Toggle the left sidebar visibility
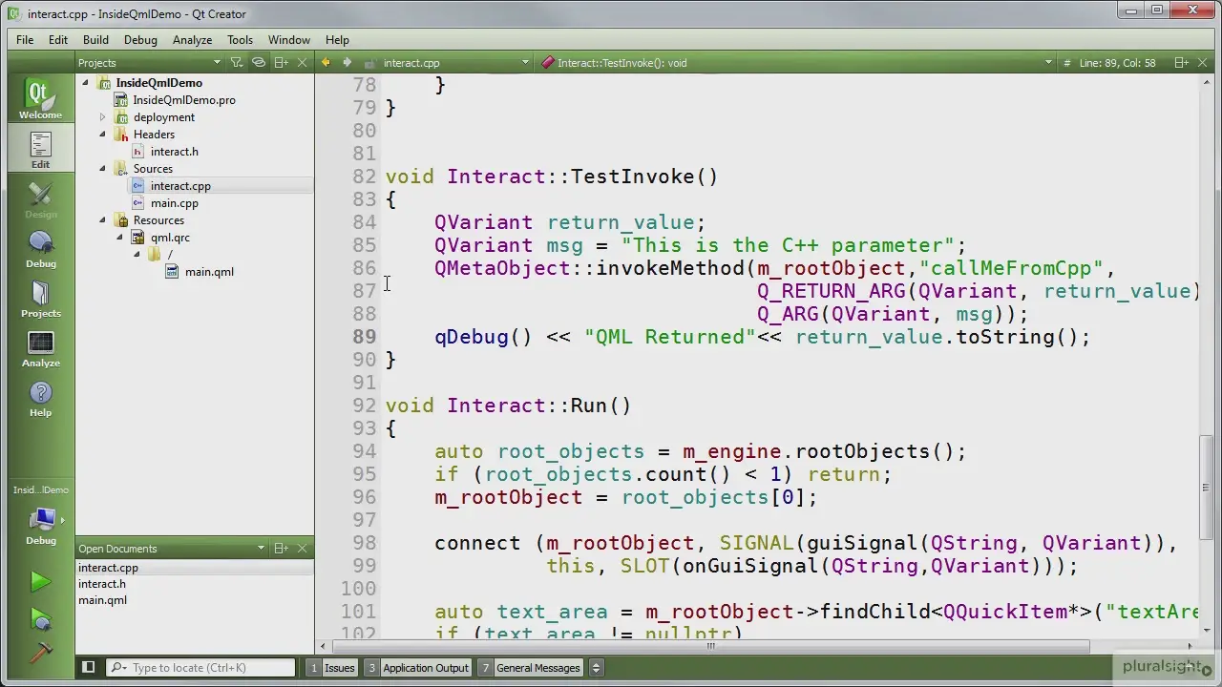Viewport: 1222px width, 687px height. (x=88, y=668)
